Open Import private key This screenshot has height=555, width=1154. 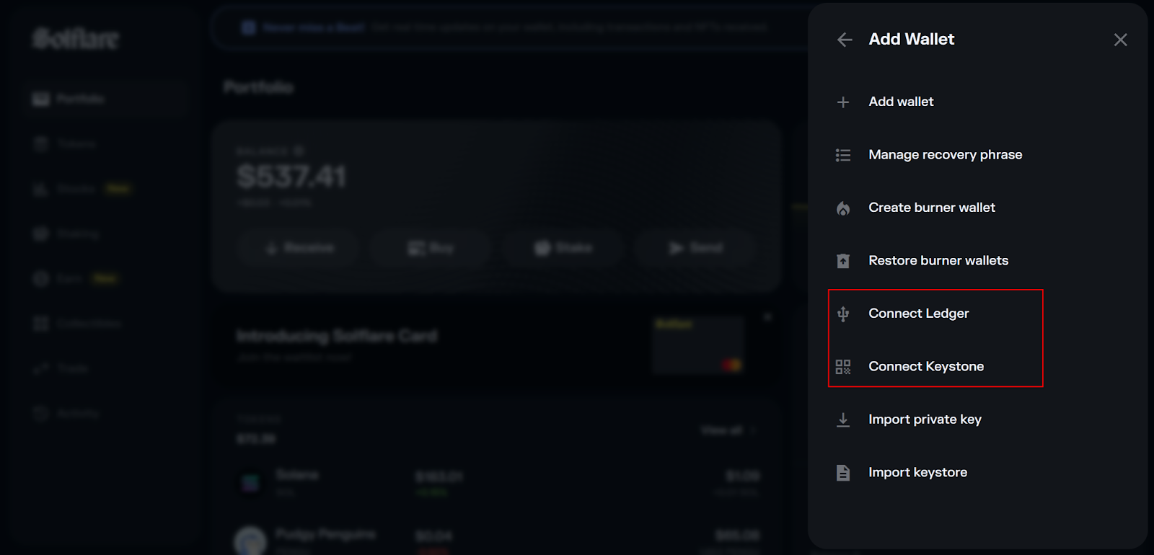coord(925,419)
